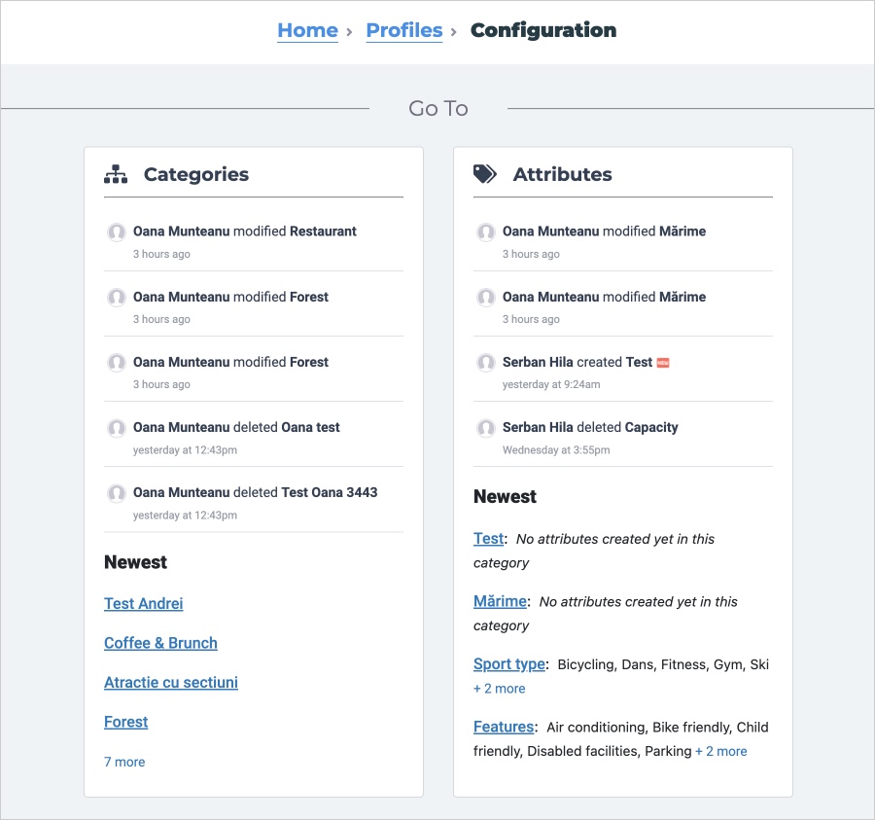Open the Mărime attribute group link
This screenshot has width=875, height=820.
[x=500, y=601]
